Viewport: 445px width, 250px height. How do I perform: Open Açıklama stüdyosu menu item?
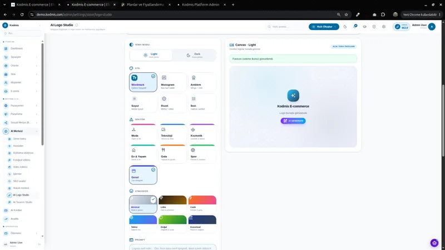[23, 153]
